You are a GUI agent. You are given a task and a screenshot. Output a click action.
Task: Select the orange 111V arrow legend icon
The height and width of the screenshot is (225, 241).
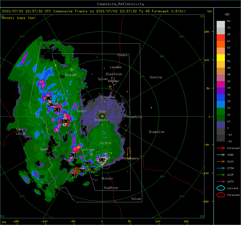pyautogui.click(x=221, y=161)
